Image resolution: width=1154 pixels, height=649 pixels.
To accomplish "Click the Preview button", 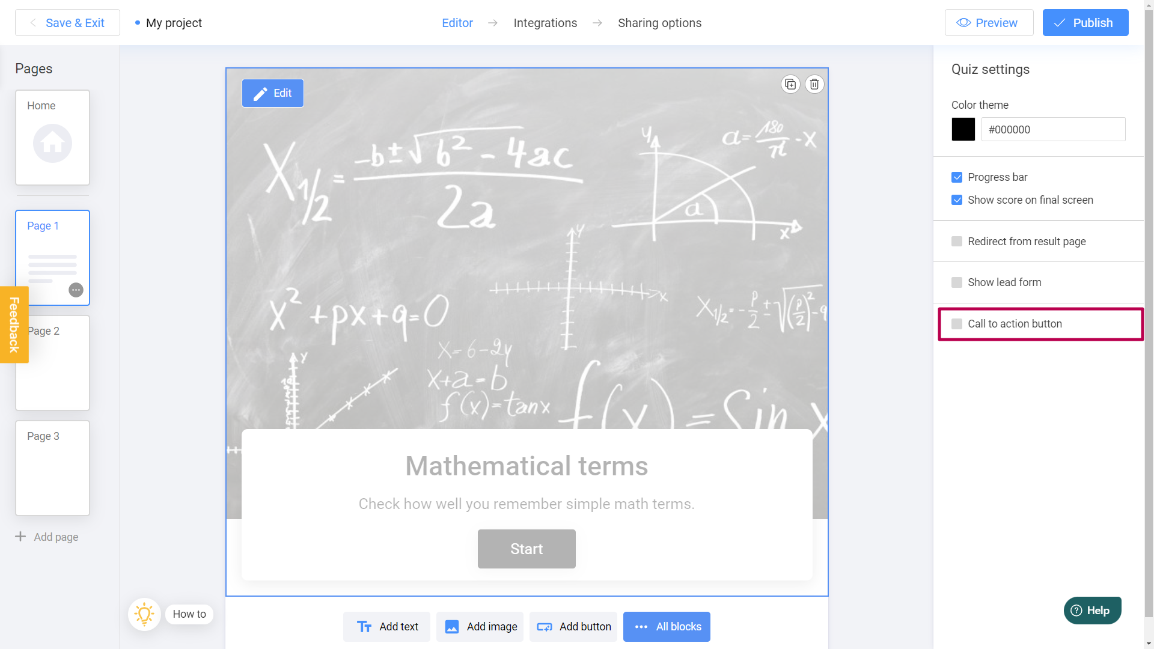I will click(989, 22).
